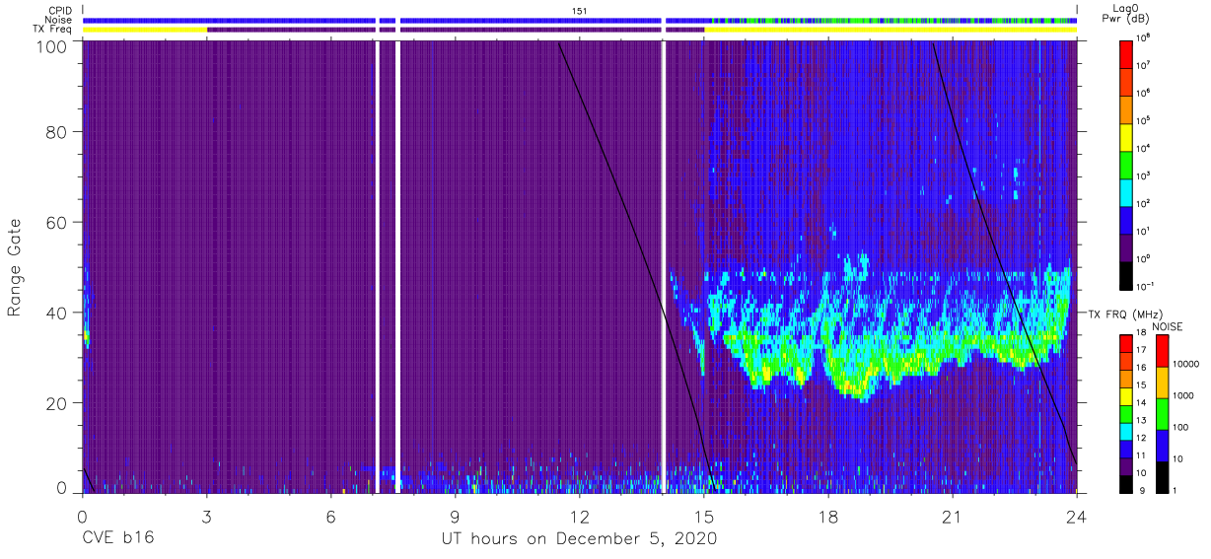Pick the green 13–14 MHz TX FRQ swatch
This screenshot has height=559, width=1211.
coord(1126,413)
